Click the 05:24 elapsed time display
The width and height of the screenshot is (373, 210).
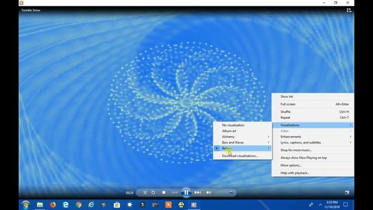click(x=129, y=193)
